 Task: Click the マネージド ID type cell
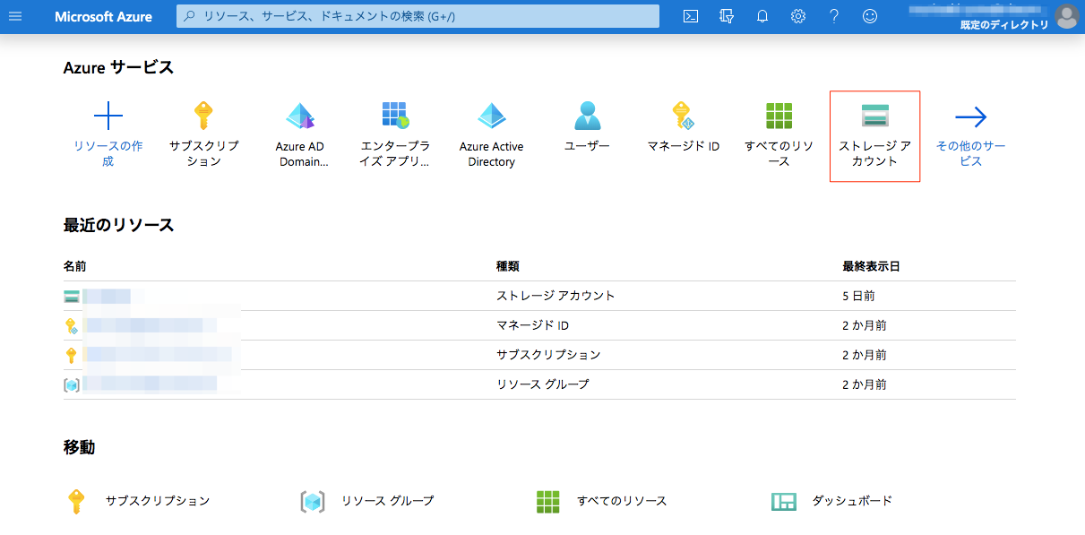pos(533,325)
